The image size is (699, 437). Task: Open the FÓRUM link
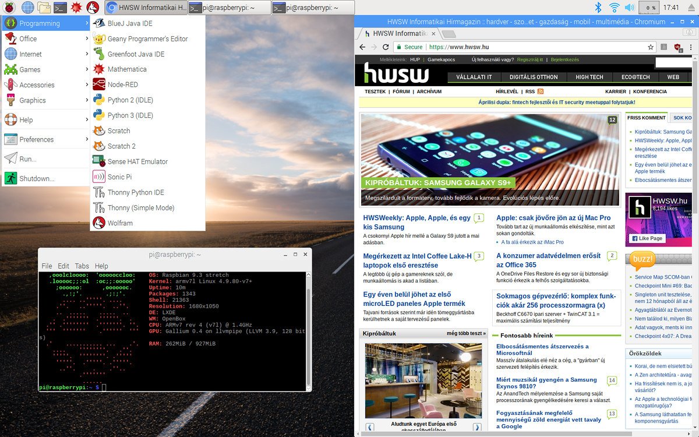tap(401, 91)
